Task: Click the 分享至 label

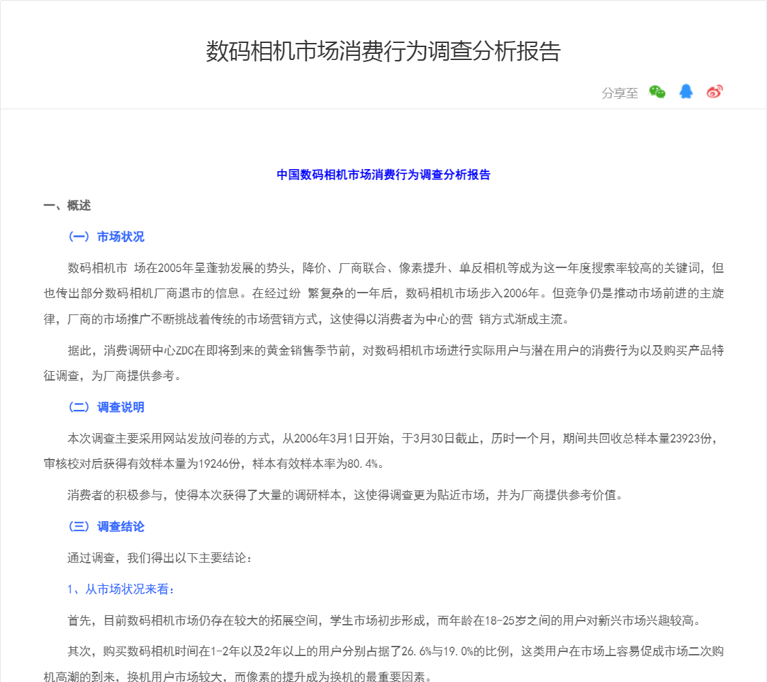Action: pos(620,93)
